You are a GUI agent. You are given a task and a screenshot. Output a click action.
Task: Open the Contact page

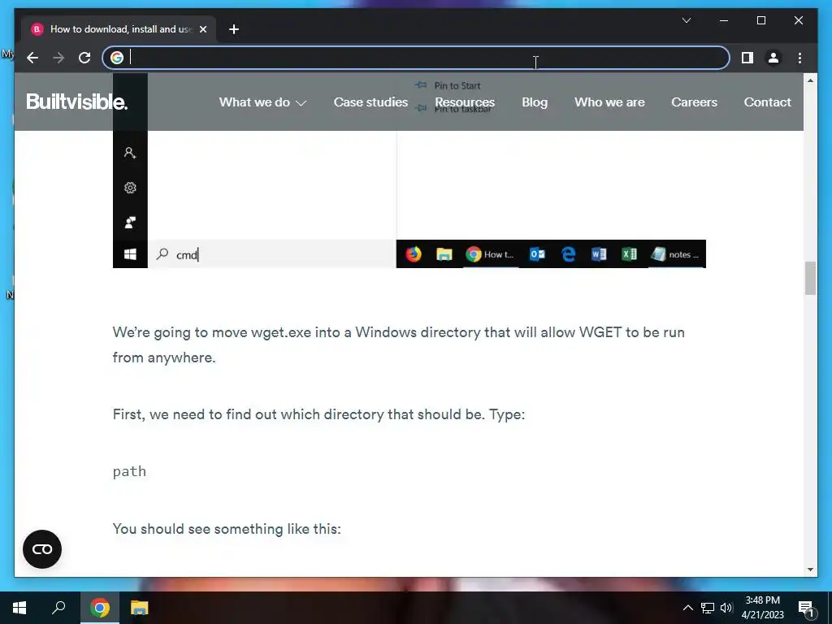coord(767,102)
